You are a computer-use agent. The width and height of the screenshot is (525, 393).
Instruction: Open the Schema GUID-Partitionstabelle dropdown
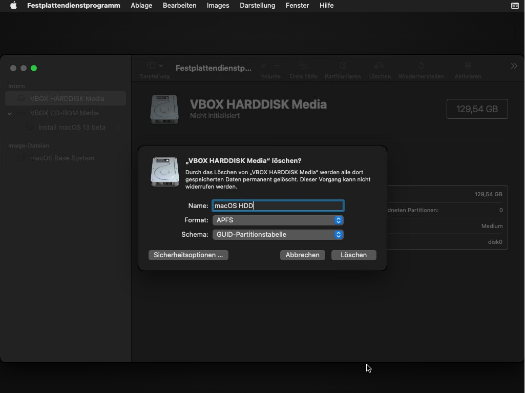[278, 235]
